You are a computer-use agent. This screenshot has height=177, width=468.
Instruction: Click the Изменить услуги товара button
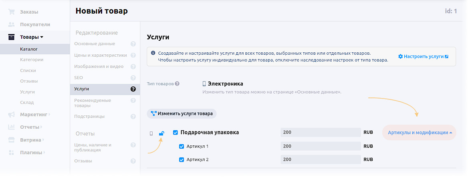tap(182, 113)
